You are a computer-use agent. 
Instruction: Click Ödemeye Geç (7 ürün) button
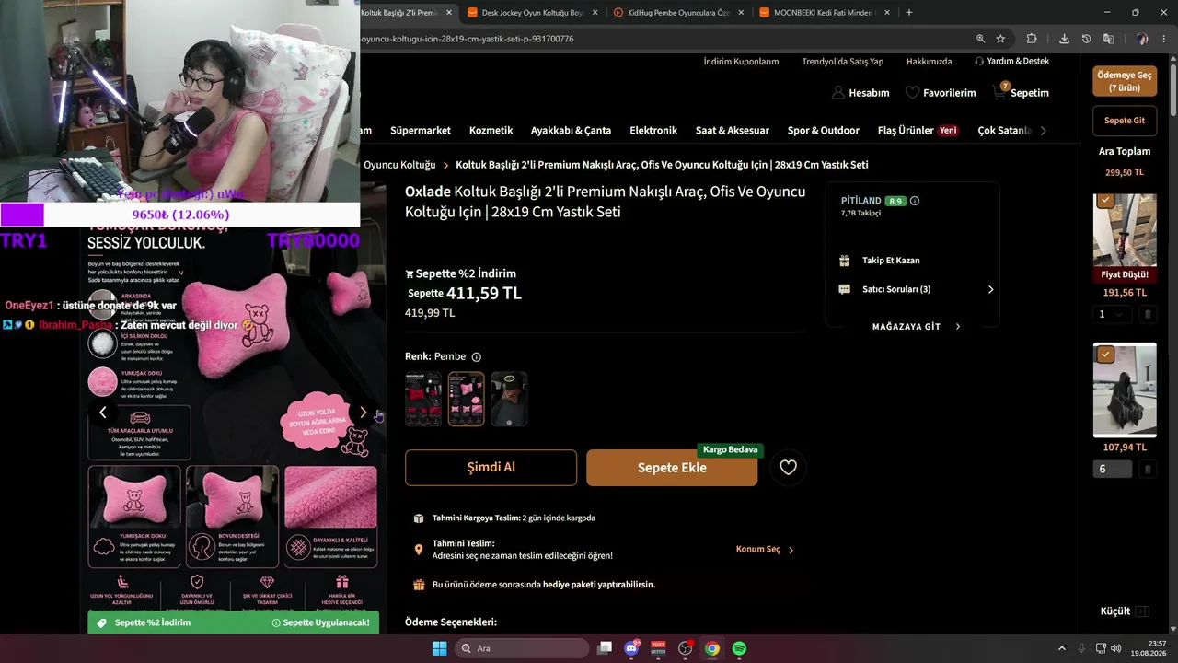[1125, 81]
